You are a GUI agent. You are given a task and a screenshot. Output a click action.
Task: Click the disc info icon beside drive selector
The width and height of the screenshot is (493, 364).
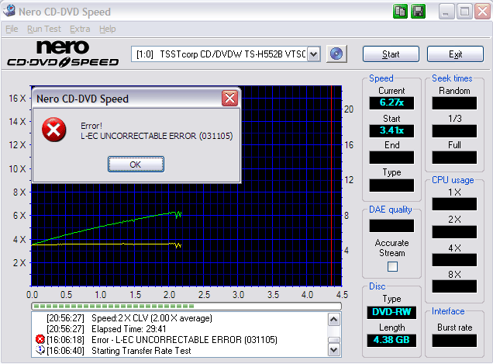(x=336, y=54)
